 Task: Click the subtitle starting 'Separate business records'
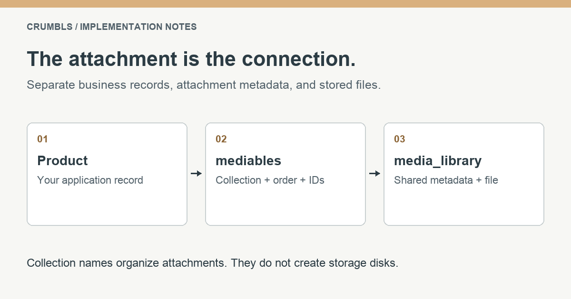204,85
